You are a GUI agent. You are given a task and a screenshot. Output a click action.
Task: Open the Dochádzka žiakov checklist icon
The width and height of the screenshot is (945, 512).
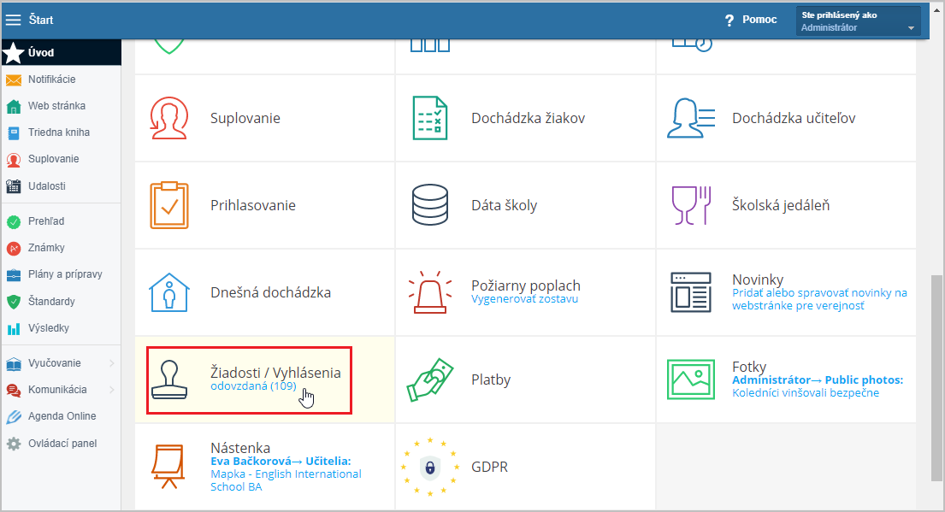pos(429,118)
